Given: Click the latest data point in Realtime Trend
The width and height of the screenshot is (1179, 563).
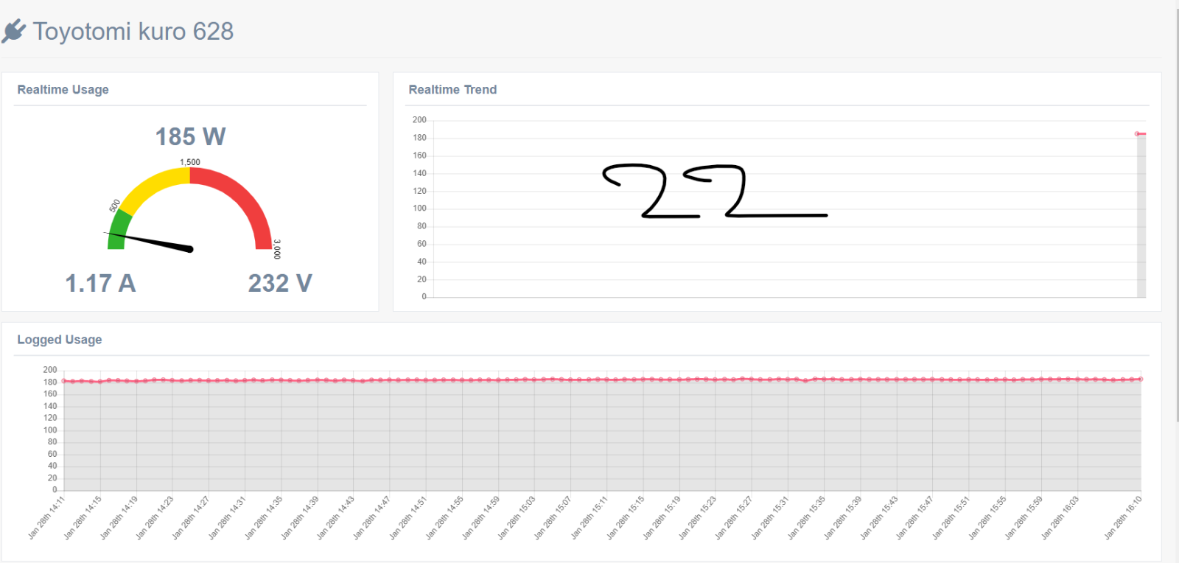Looking at the screenshot, I should 1138,133.
